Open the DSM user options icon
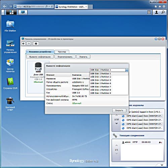This screenshot has width=168, height=168. click(157, 12)
